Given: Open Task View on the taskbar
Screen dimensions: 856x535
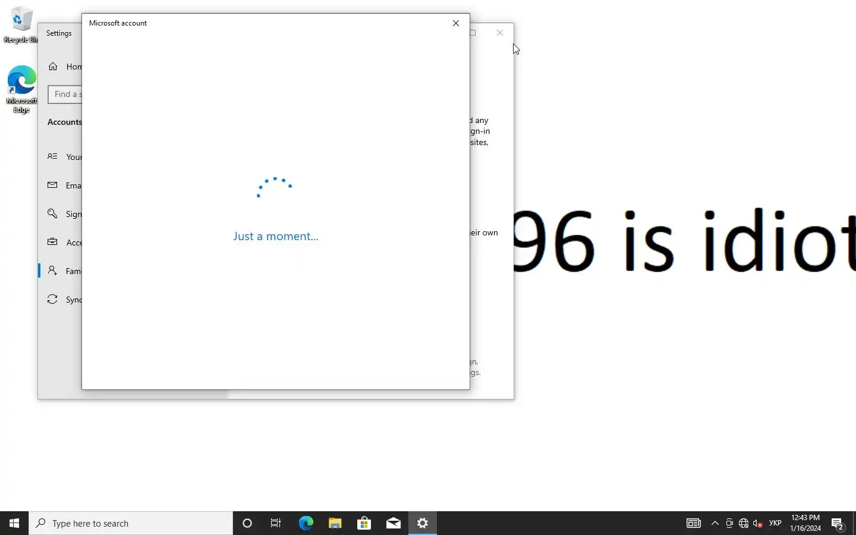Looking at the screenshot, I should coord(276,523).
